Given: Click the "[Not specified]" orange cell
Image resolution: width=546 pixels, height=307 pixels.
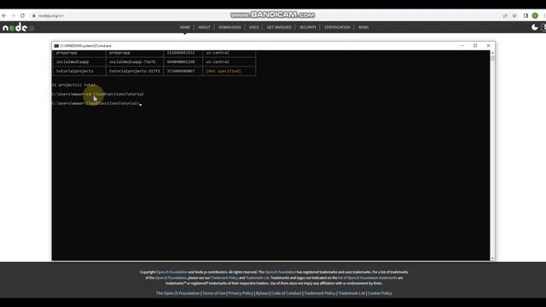Looking at the screenshot, I should tap(224, 71).
